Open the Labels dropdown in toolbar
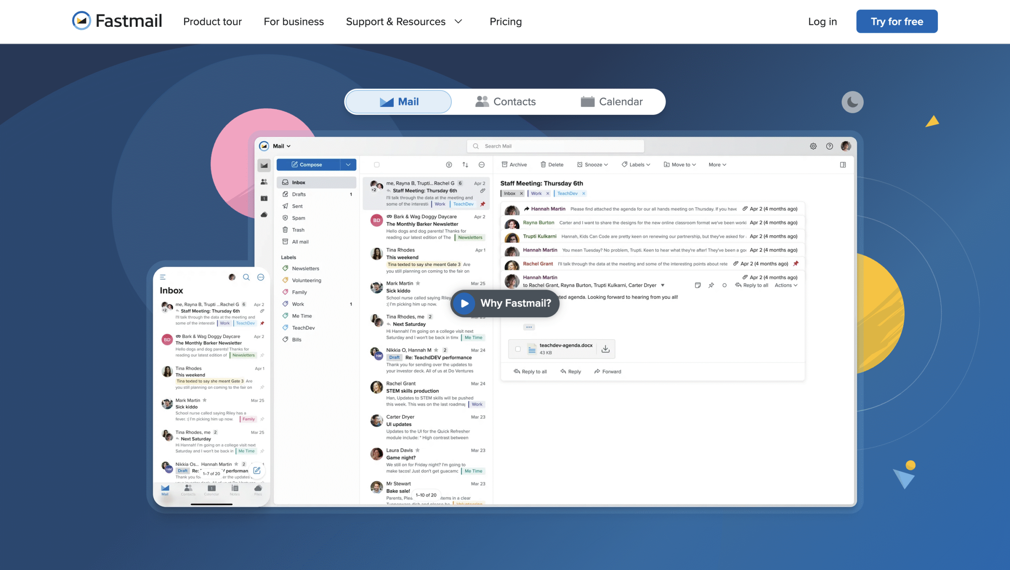 click(636, 165)
